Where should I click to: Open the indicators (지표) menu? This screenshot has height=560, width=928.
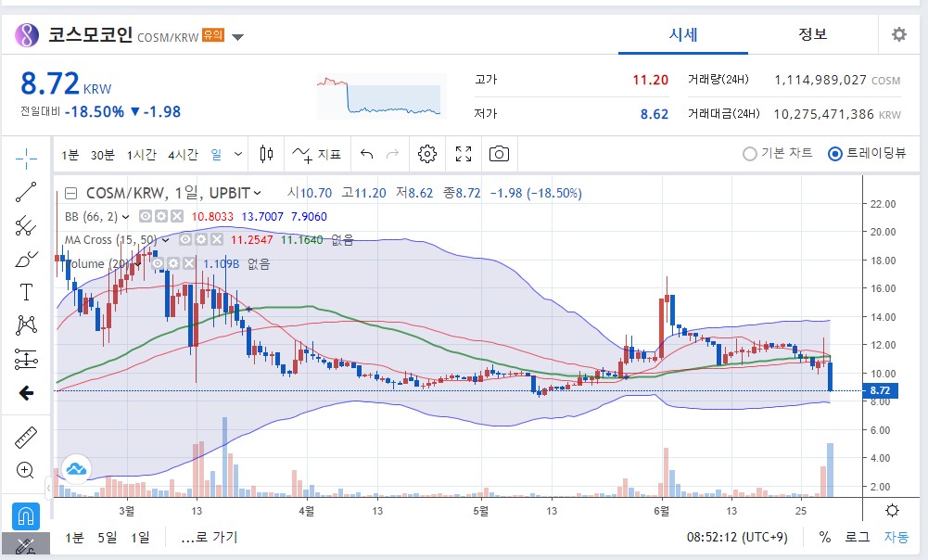[317, 155]
